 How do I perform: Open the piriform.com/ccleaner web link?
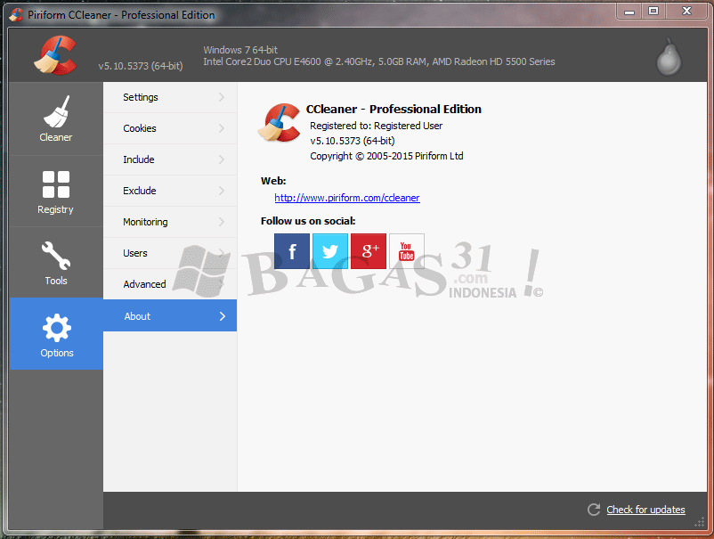click(x=347, y=198)
